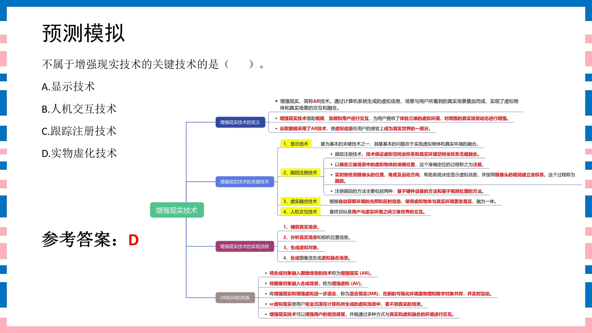Click the red answer letter D

pyautogui.click(x=133, y=240)
